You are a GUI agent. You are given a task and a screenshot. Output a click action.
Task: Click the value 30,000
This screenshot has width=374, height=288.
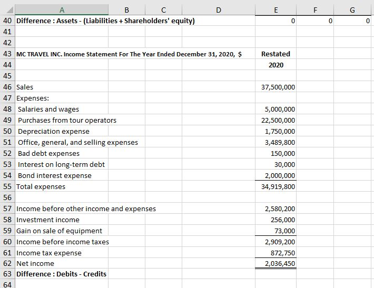coord(284,164)
